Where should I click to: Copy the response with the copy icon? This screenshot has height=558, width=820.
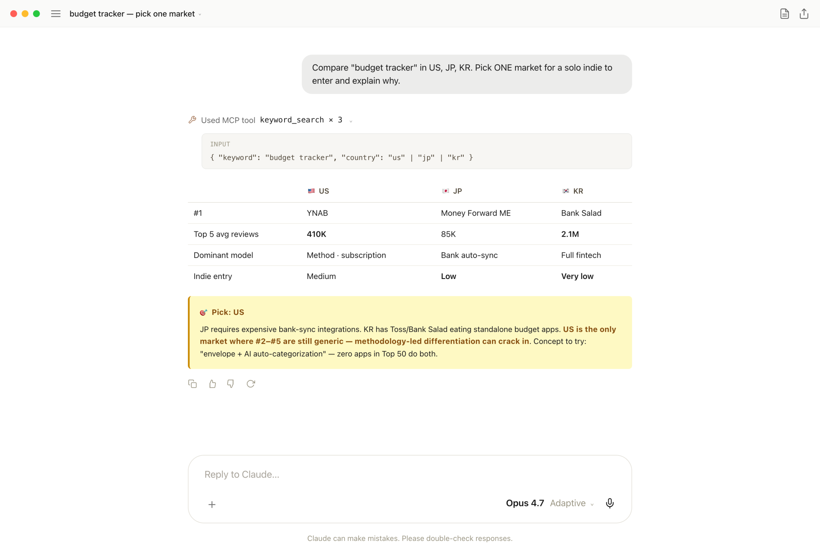[192, 384]
